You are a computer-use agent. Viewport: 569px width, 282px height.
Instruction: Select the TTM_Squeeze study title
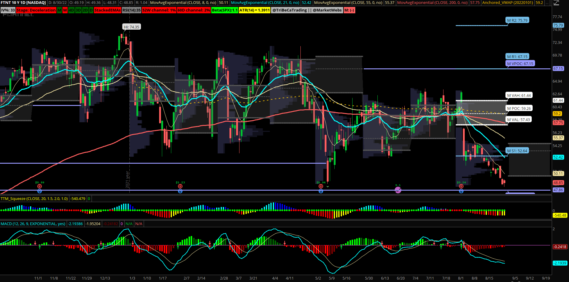click(x=34, y=198)
